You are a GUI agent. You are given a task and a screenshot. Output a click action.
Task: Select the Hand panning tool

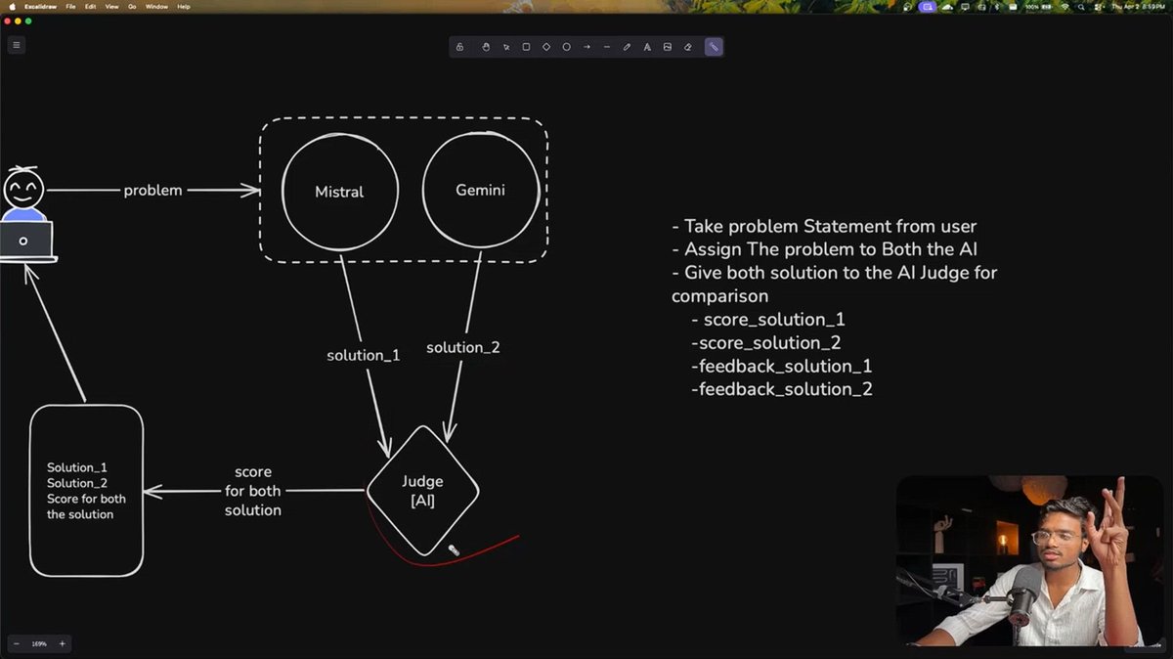point(486,47)
